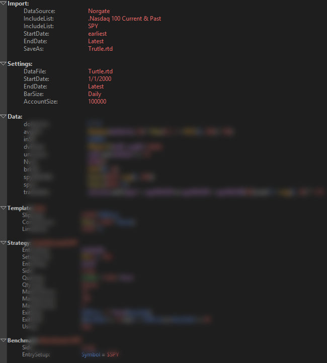
Task: Click the Import StartDate: label
Action: point(36,34)
